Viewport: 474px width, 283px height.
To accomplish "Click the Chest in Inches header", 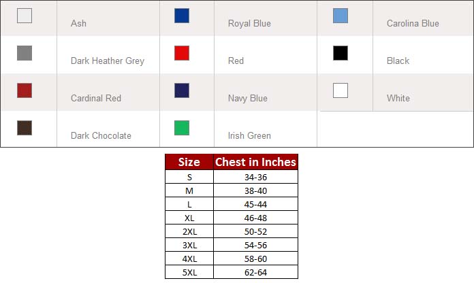I will click(255, 162).
